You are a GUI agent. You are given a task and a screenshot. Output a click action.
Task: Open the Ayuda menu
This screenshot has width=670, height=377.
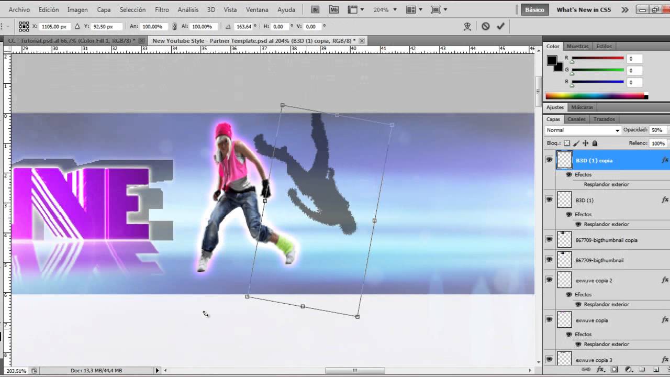pos(286,9)
